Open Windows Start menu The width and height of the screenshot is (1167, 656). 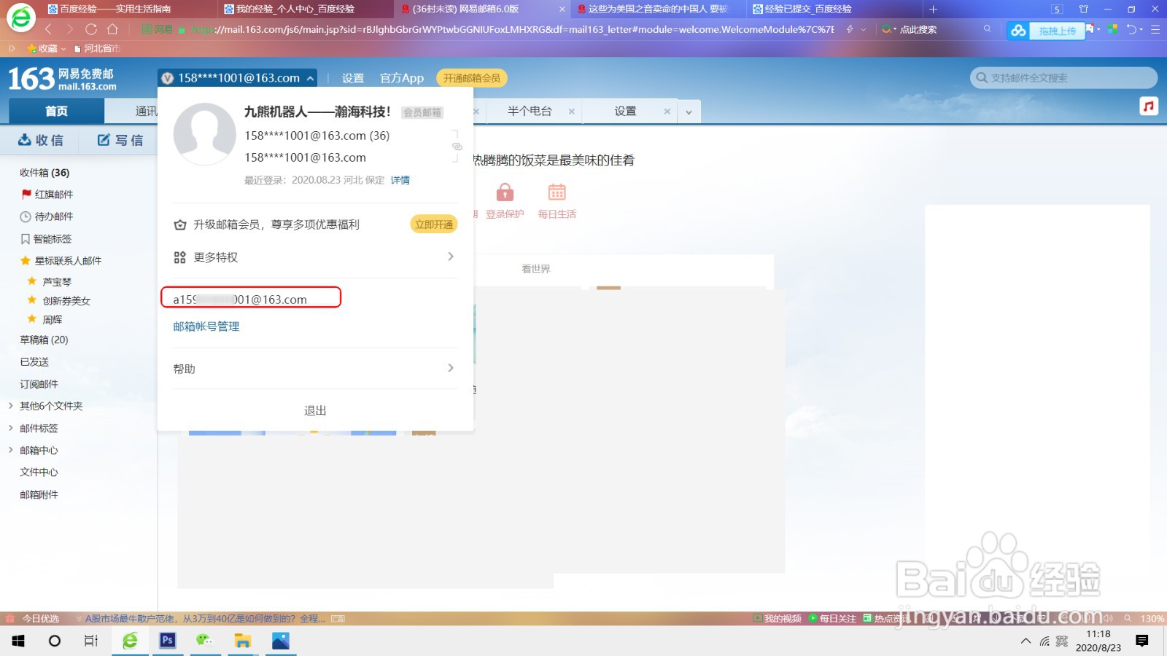point(19,641)
